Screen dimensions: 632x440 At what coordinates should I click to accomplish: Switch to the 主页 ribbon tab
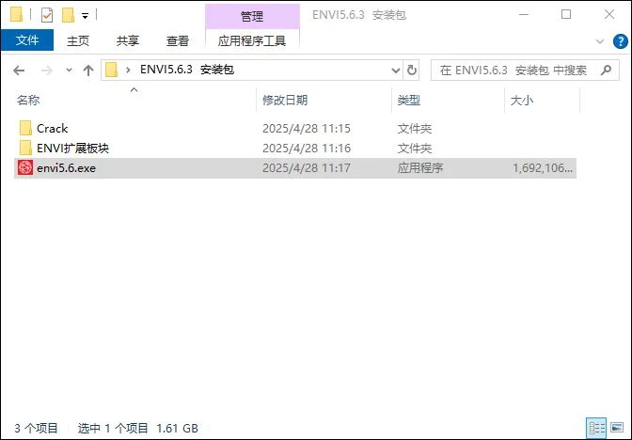[77, 40]
